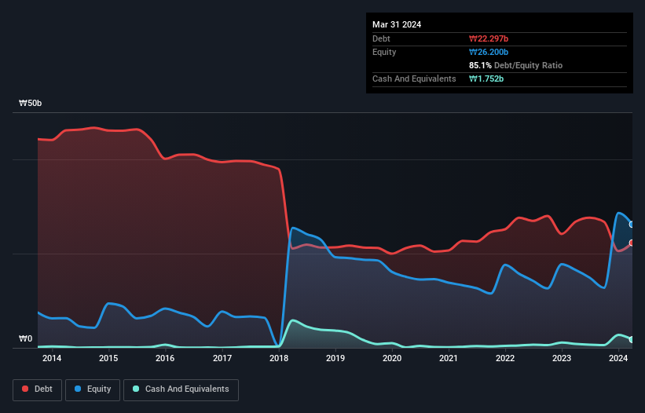Select the Equity data point marker at Mar 2024

click(x=632, y=225)
